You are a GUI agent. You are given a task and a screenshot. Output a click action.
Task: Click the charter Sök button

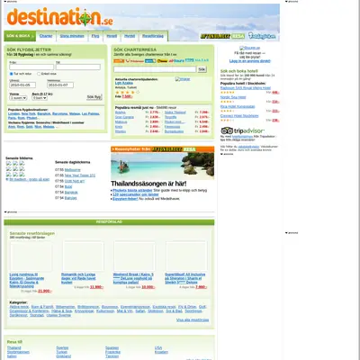pos(202,69)
